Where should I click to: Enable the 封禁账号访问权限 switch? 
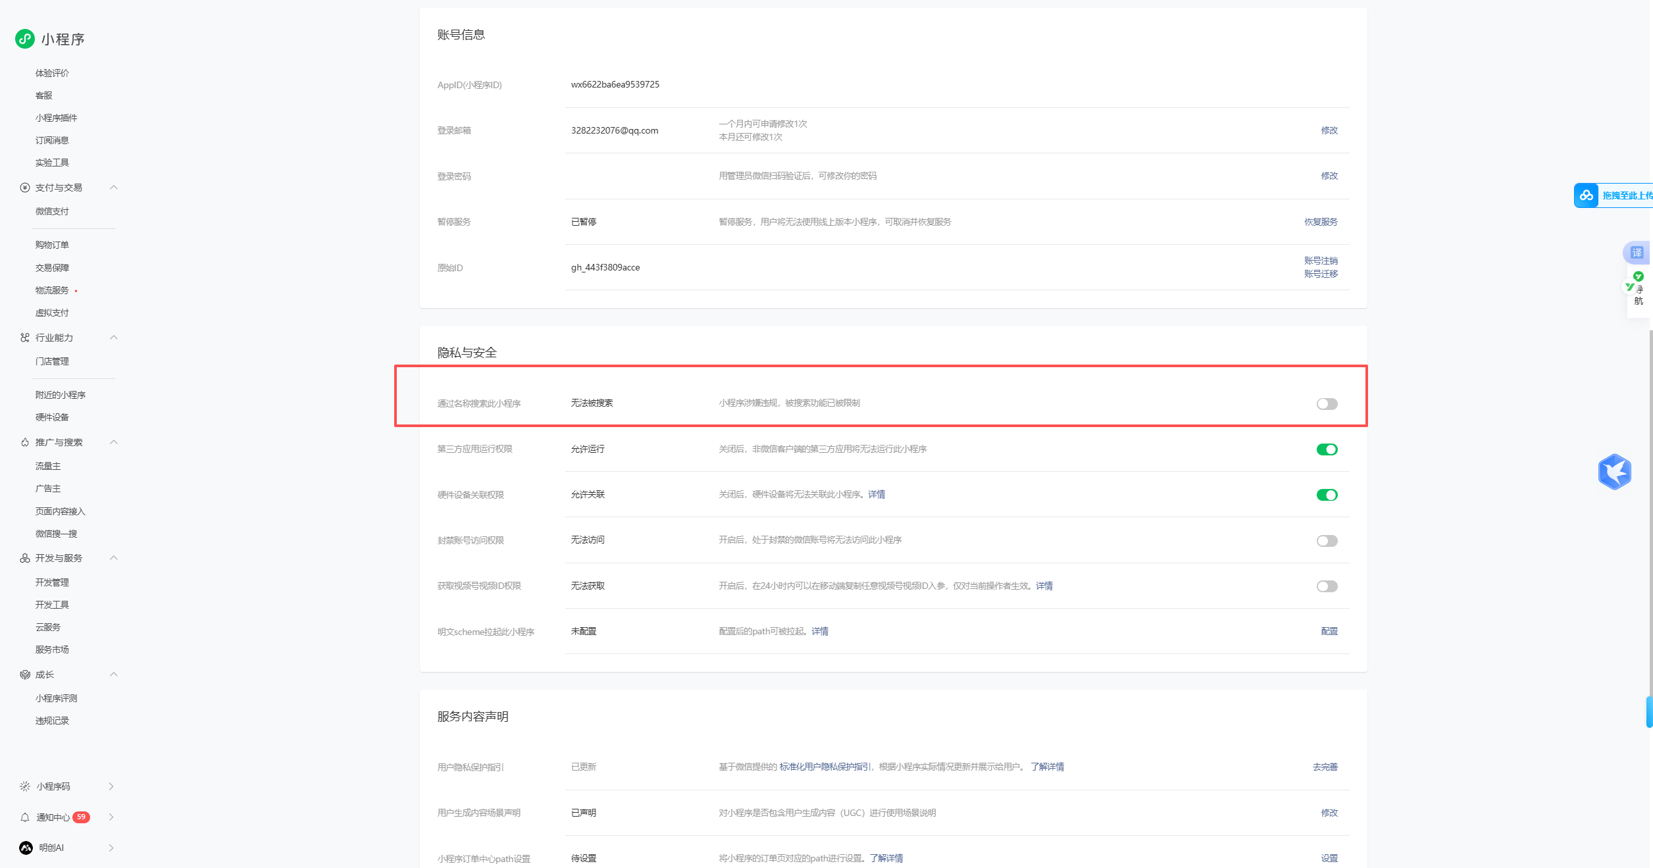(1327, 541)
